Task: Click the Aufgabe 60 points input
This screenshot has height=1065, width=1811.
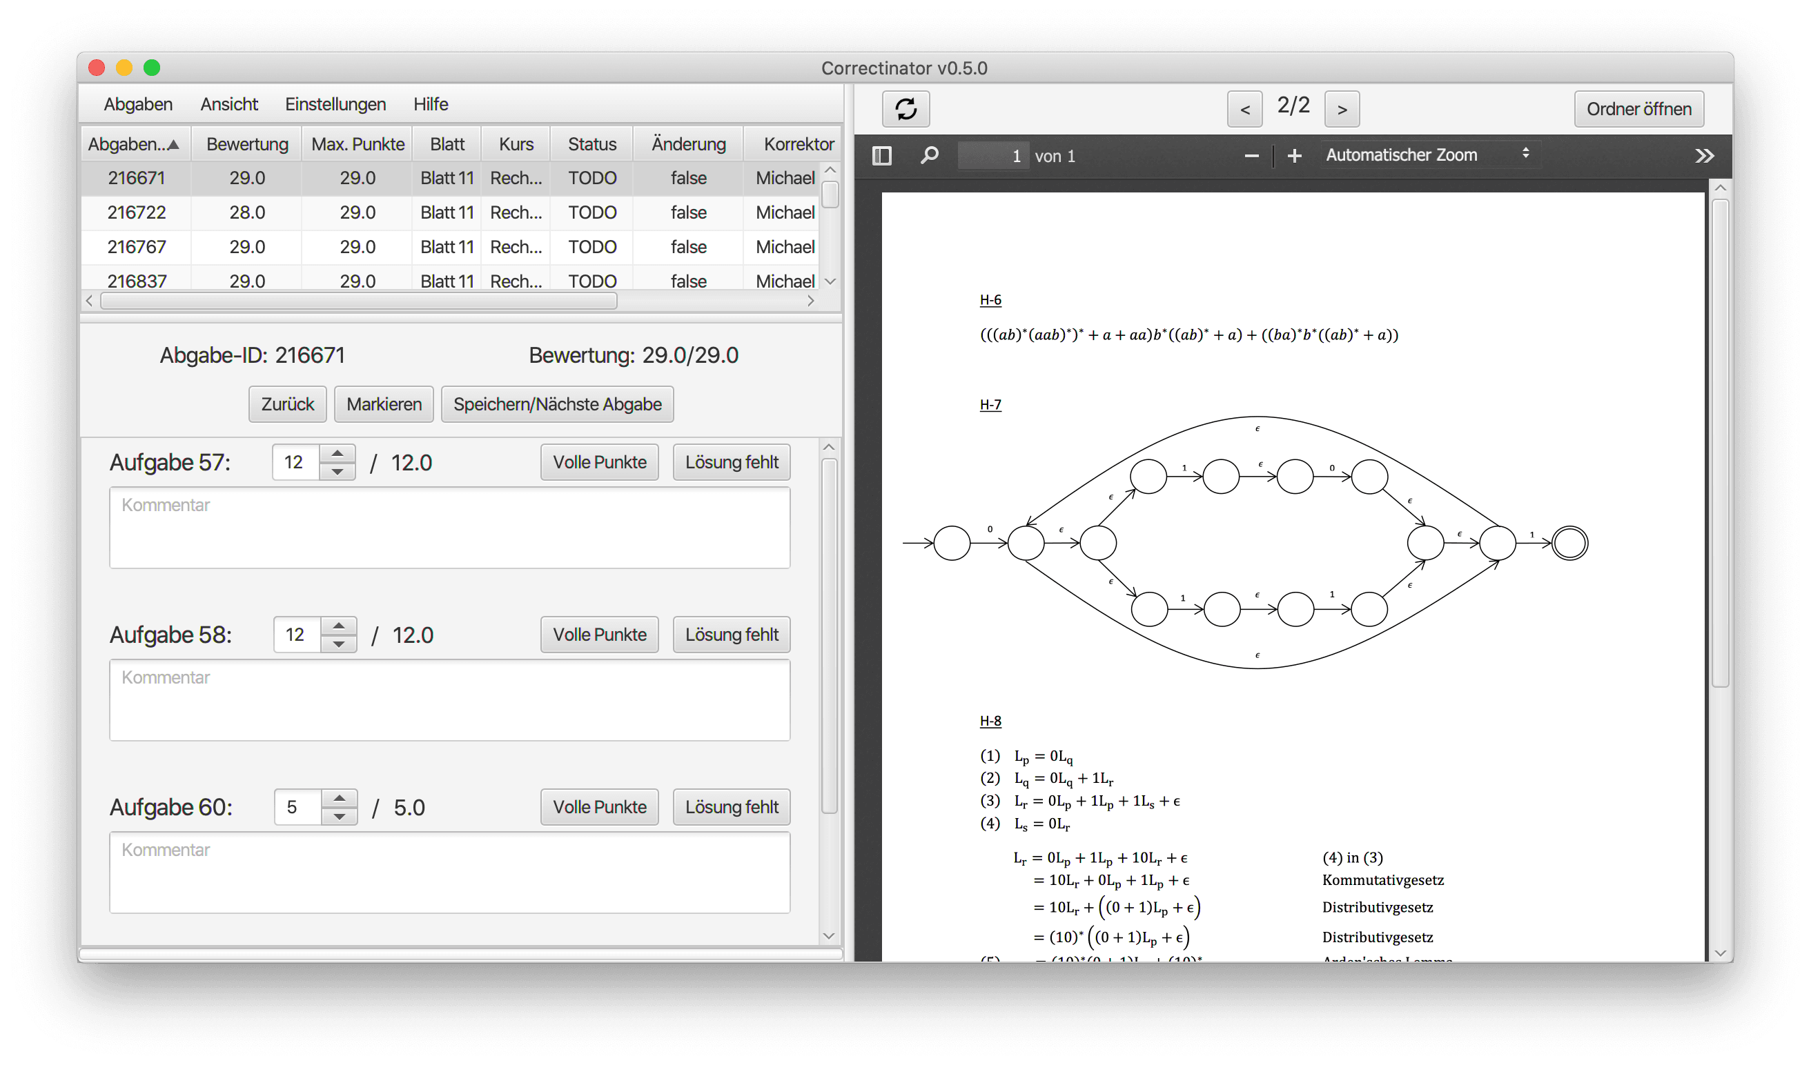Action: 298,807
